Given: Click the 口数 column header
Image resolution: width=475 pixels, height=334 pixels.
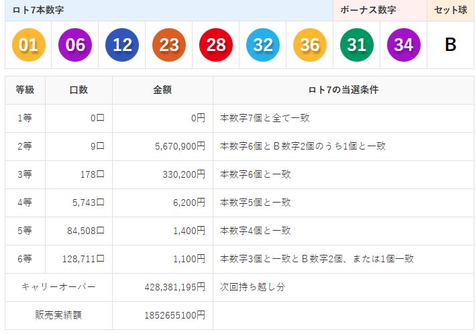Looking at the screenshot, I should pyautogui.click(x=78, y=90).
